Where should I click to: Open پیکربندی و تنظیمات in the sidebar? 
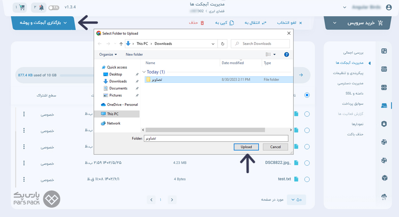click(348, 73)
